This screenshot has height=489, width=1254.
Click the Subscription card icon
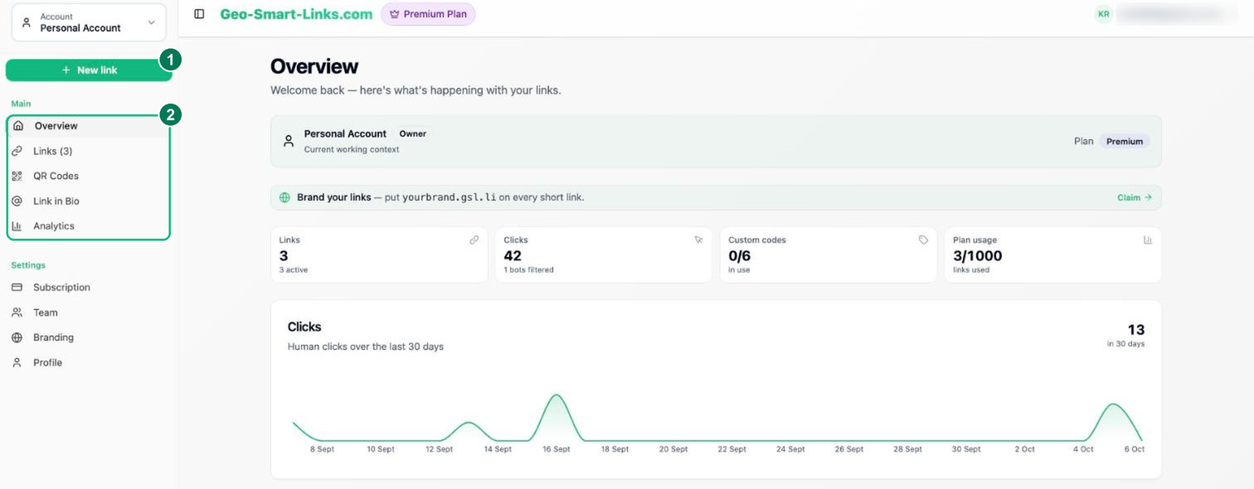click(17, 288)
